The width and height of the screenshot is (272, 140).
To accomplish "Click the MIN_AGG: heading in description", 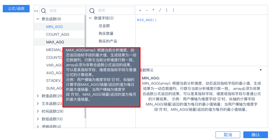I will click(151, 78).
